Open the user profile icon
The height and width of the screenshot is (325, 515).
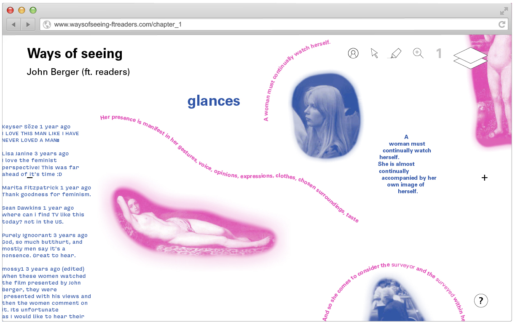tap(353, 53)
